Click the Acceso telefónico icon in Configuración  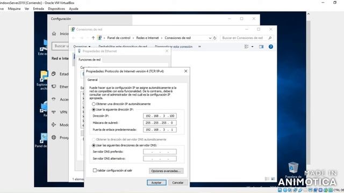coord(54,99)
